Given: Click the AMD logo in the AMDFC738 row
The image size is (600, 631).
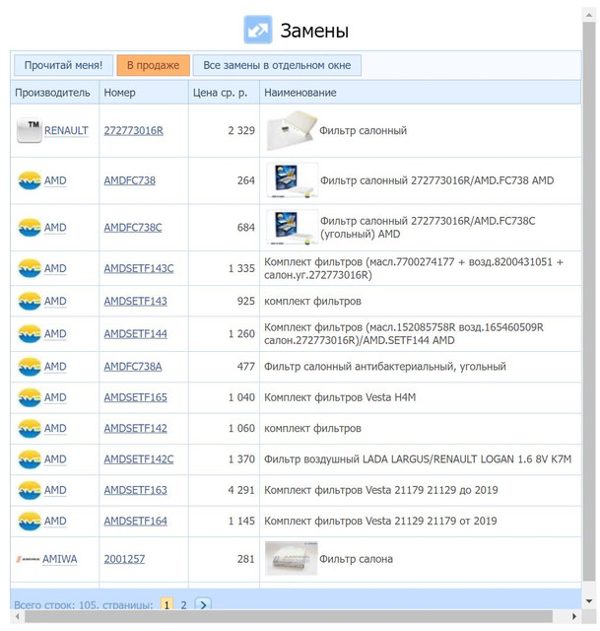Looking at the screenshot, I should 30,180.
